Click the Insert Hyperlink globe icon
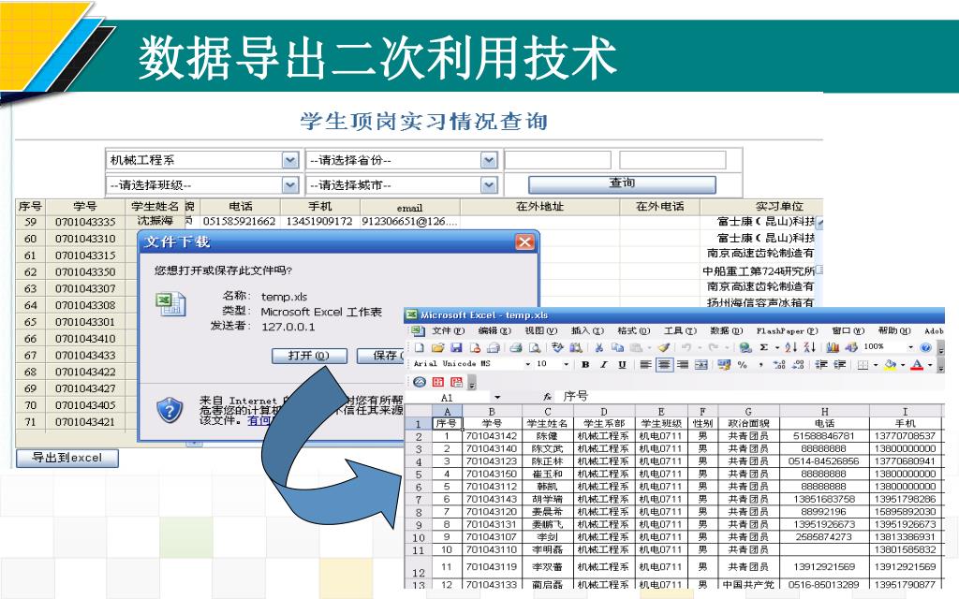 click(x=745, y=347)
